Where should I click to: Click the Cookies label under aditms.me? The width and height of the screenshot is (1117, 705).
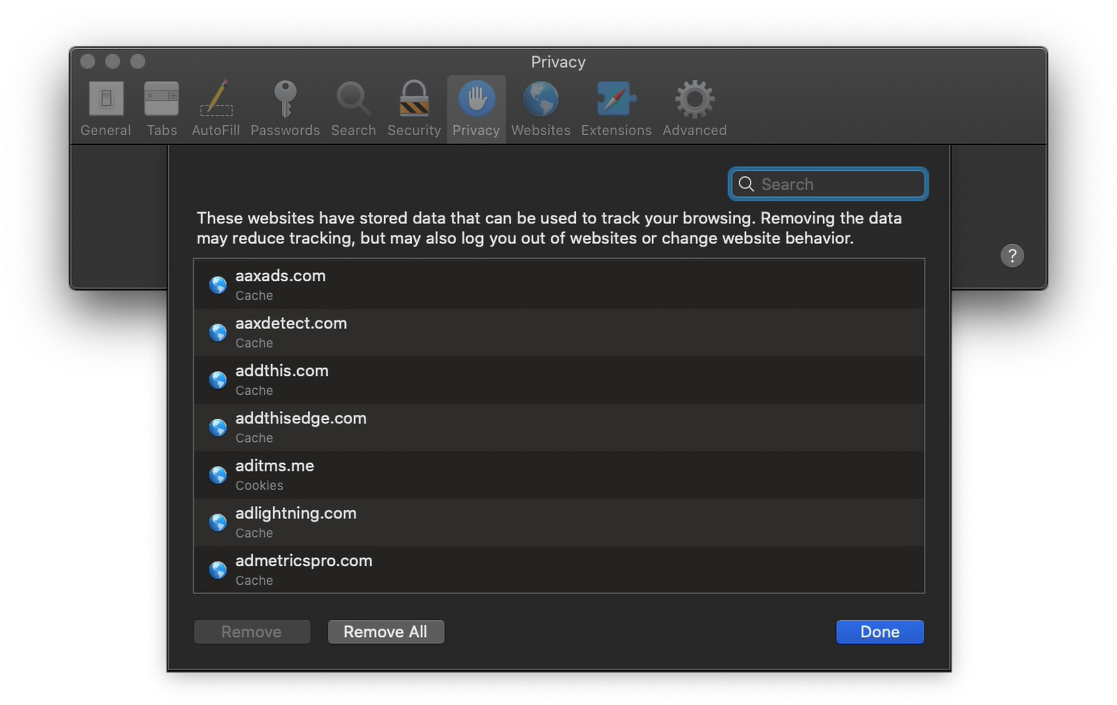[259, 485]
